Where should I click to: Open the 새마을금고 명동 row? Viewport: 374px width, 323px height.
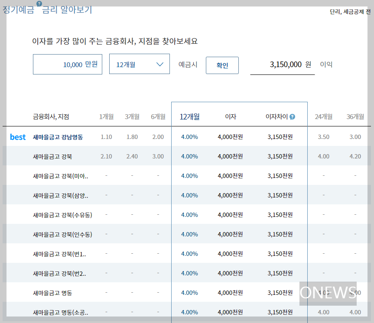(x=187, y=293)
